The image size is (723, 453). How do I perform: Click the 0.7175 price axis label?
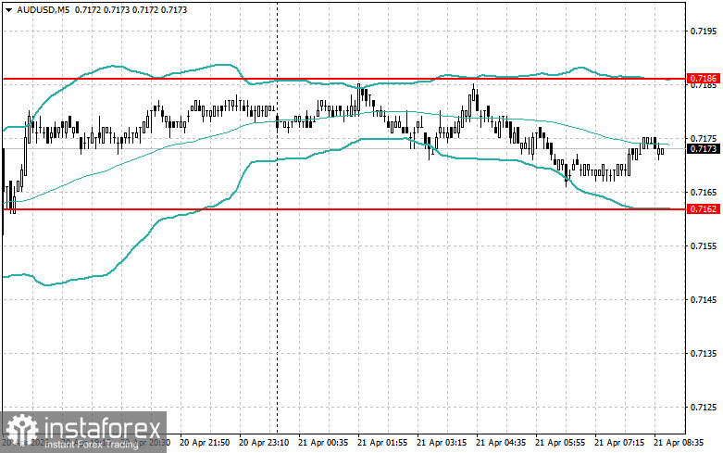click(x=704, y=138)
